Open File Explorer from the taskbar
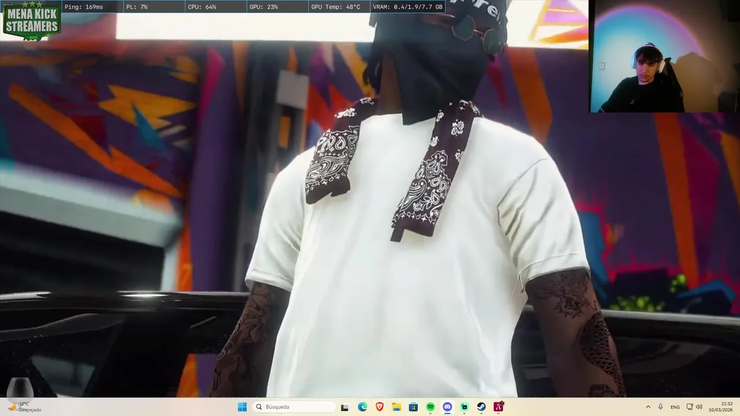Viewport: 740px width, 416px height. [397, 407]
